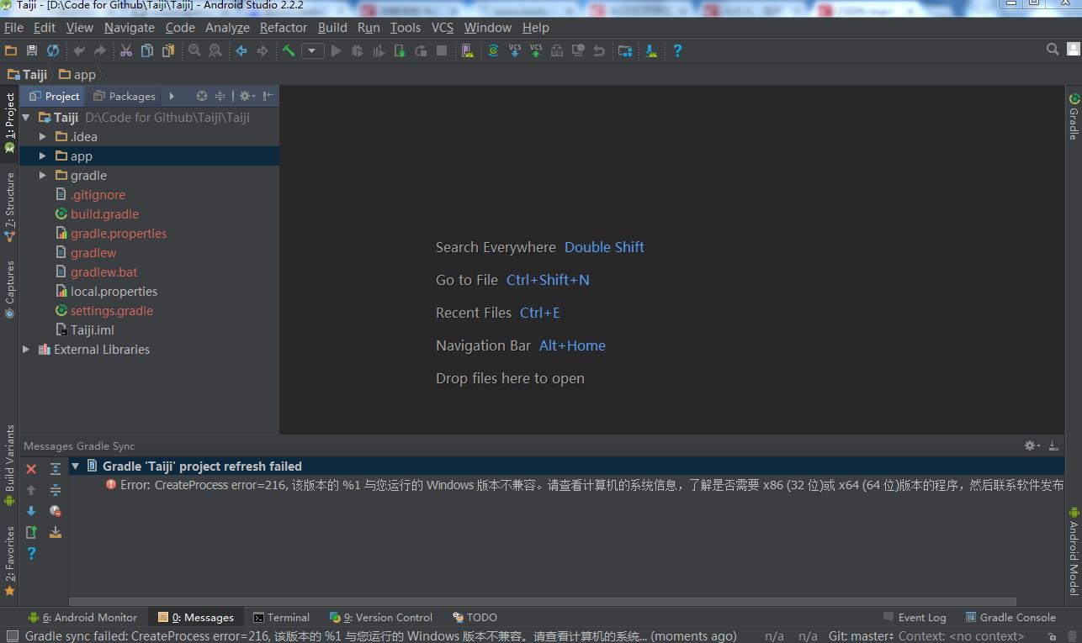1082x643 pixels.
Task: Click Sync Project with Gradle Files icon
Action: [493, 50]
